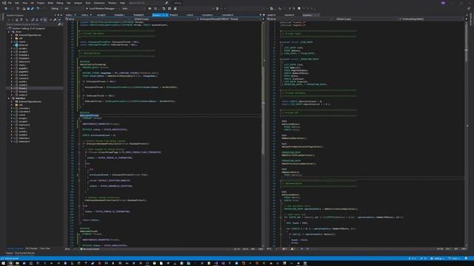Open the Analyze menu
Image resolution: width=474 pixels, height=266 pixels.
[x=78, y=3]
